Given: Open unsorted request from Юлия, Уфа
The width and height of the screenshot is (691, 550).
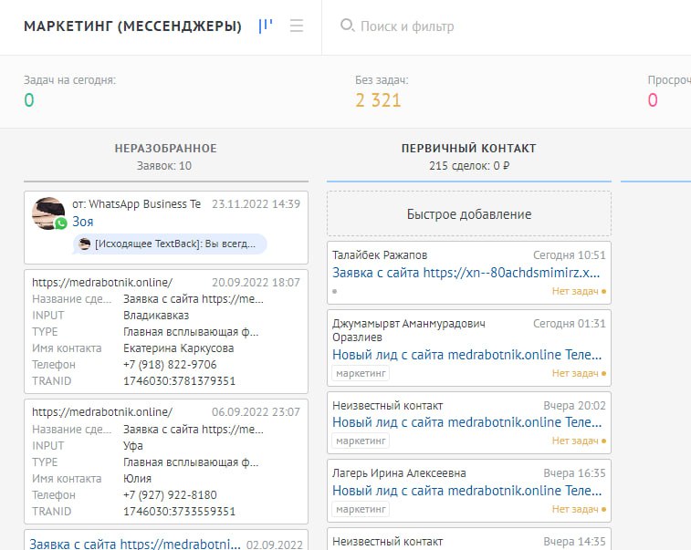Looking at the screenshot, I should (x=165, y=462).
